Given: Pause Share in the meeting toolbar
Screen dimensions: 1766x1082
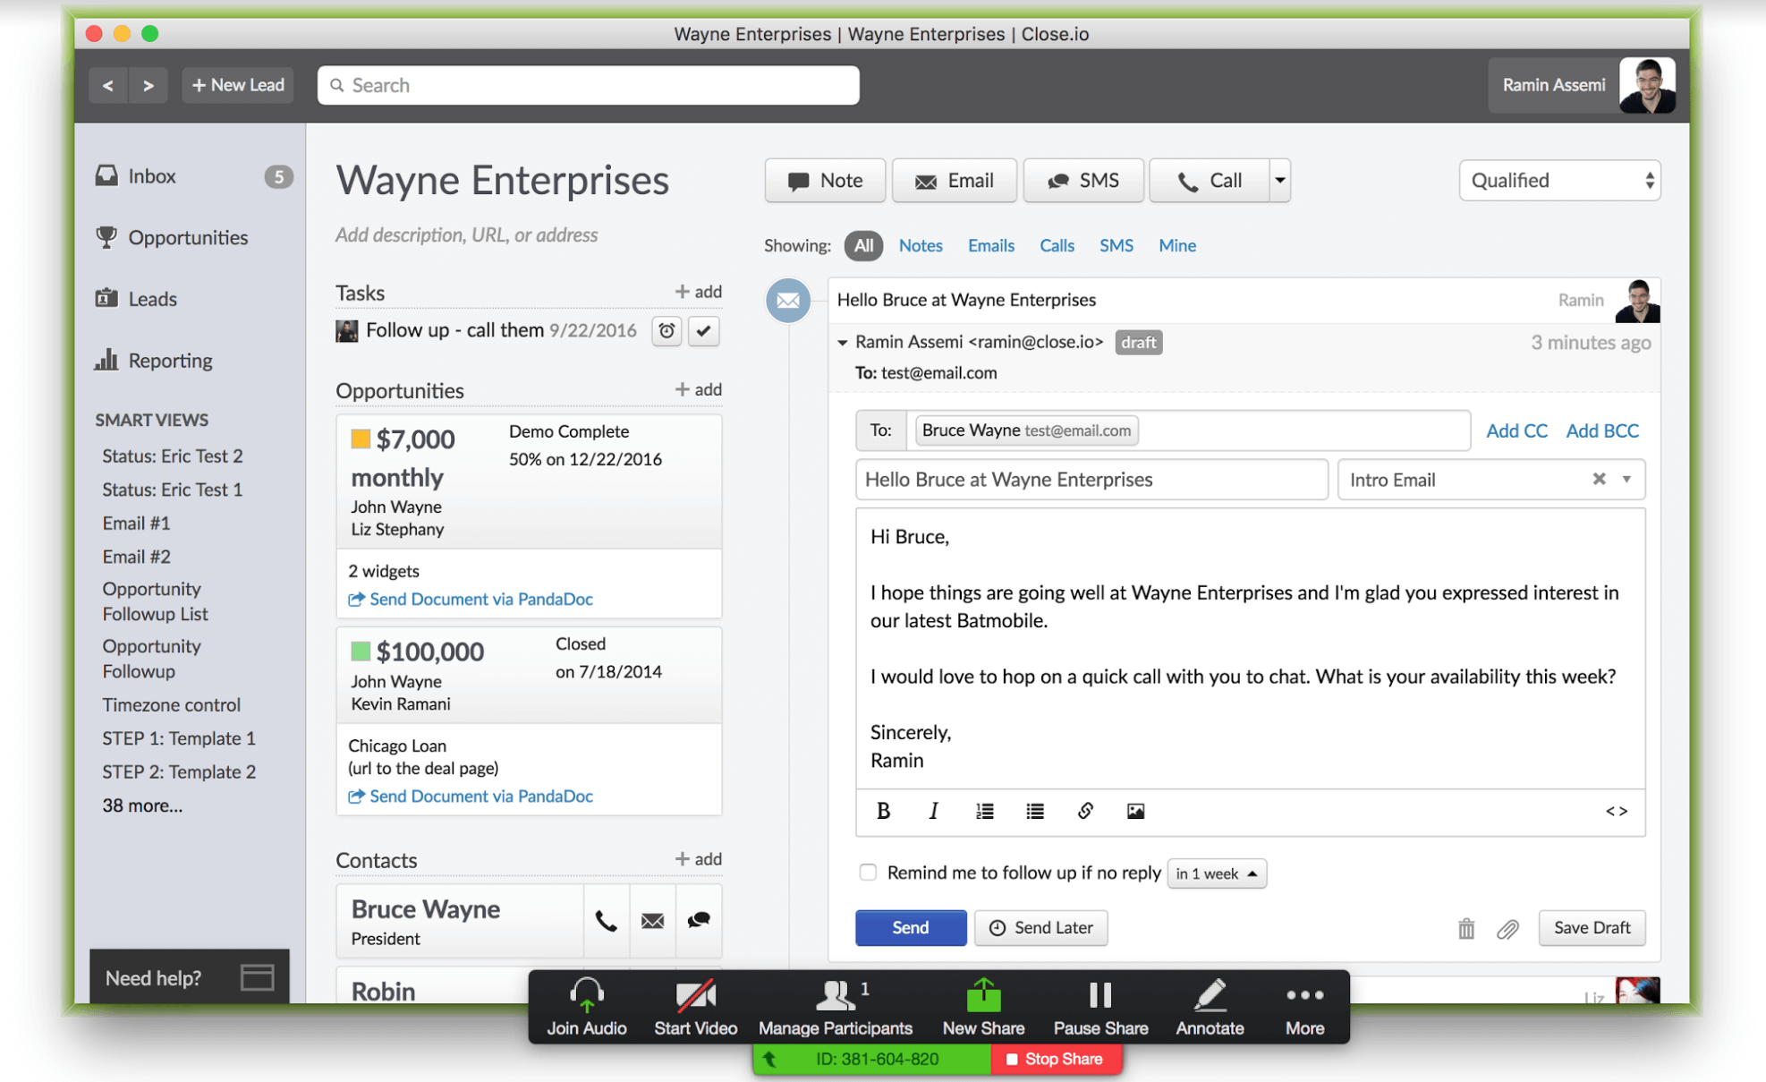Looking at the screenshot, I should (1100, 1007).
